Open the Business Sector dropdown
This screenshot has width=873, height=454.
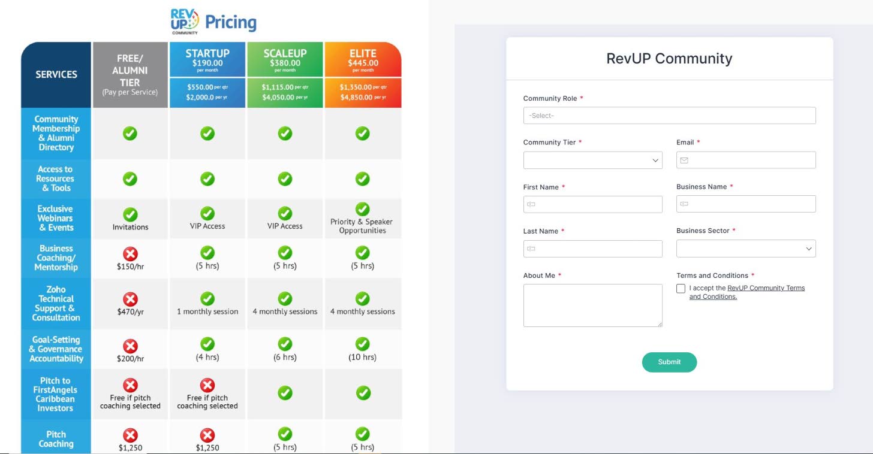coord(746,249)
